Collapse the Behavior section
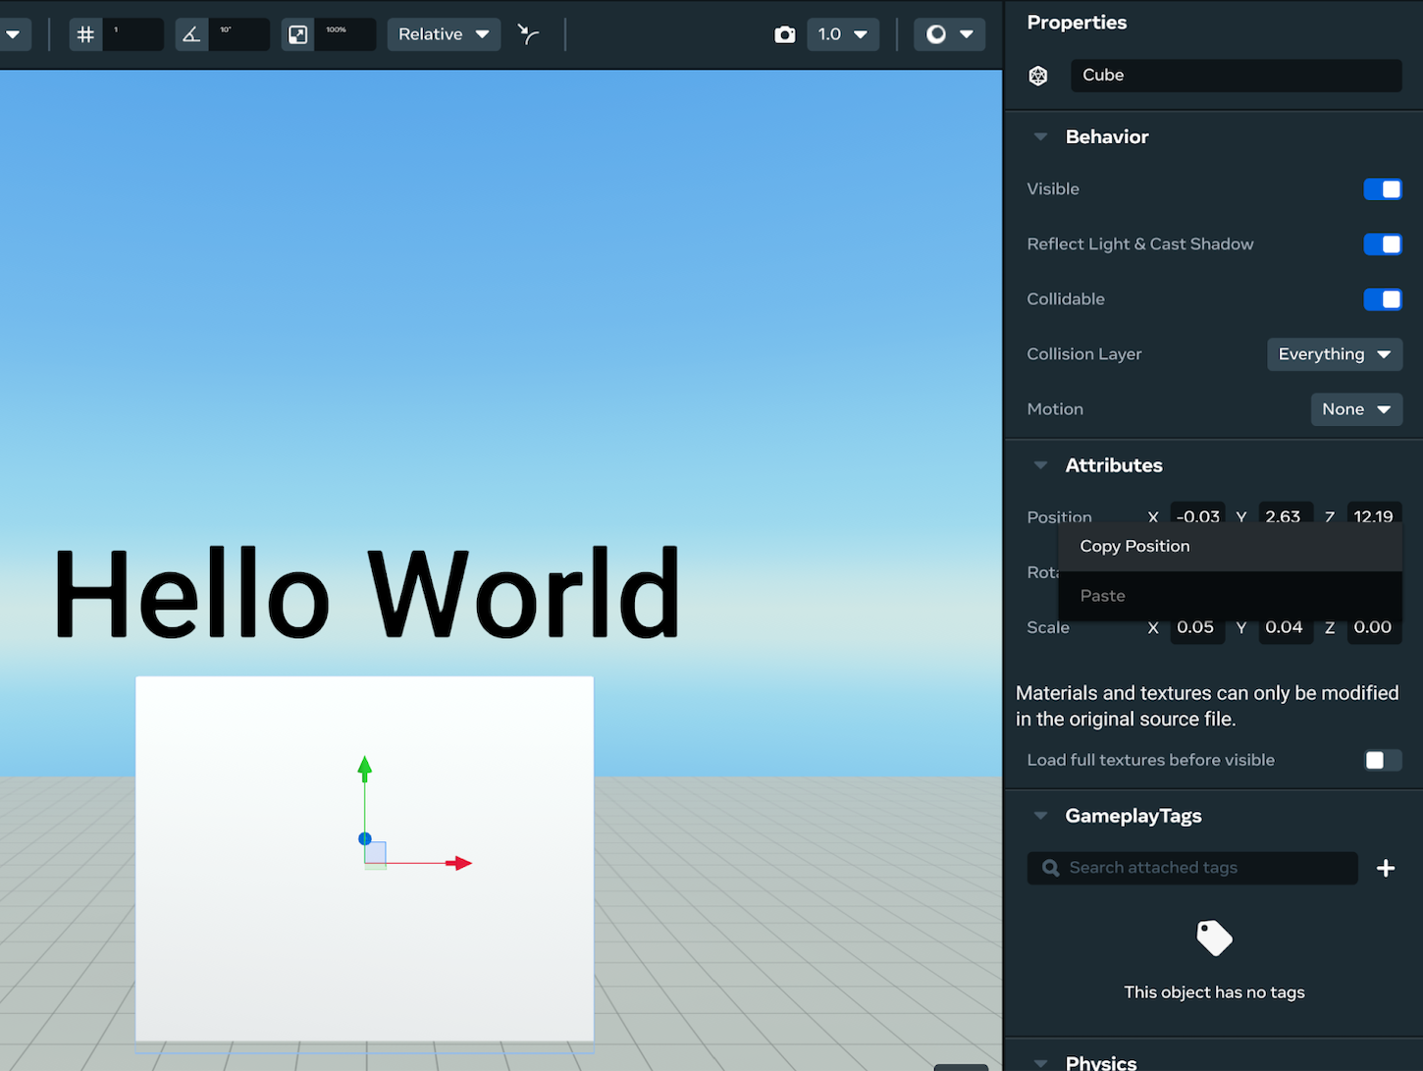This screenshot has width=1423, height=1071. [x=1041, y=137]
